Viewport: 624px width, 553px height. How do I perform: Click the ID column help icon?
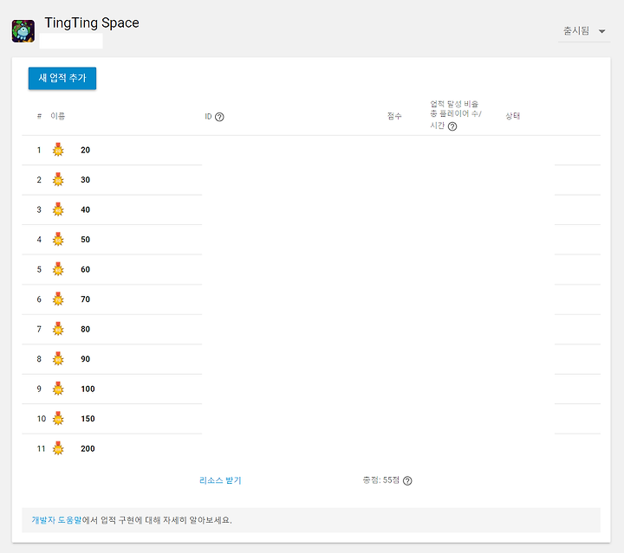pos(219,117)
